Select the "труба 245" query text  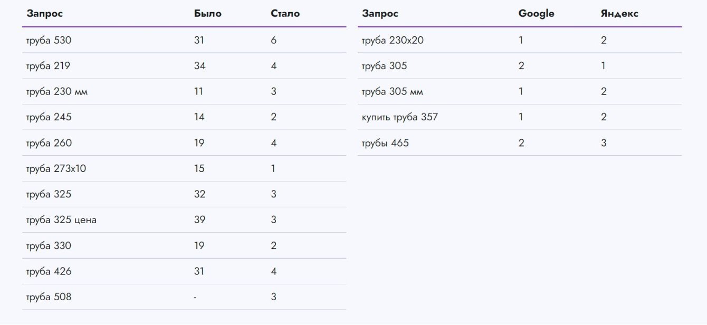tap(49, 117)
